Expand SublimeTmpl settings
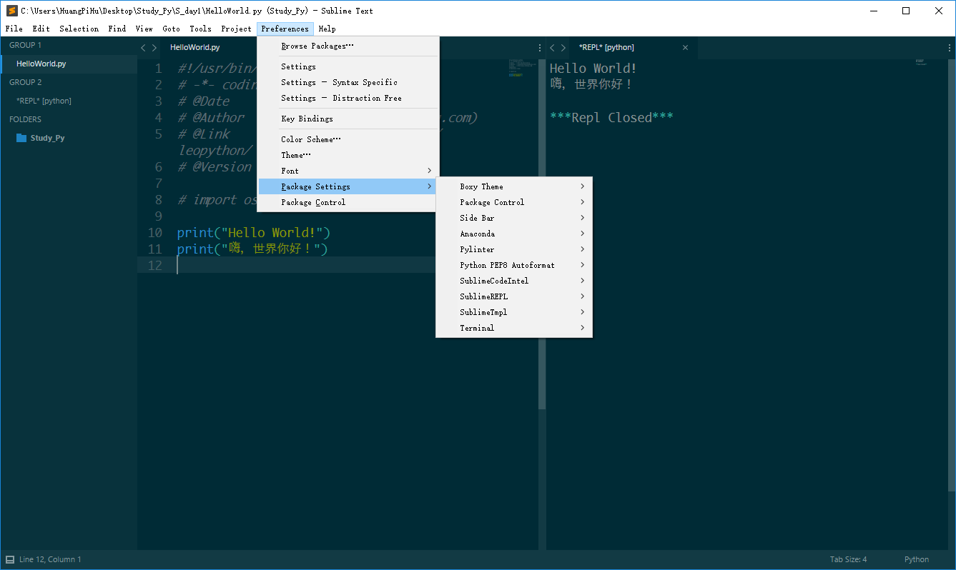956x570 pixels. pyautogui.click(x=514, y=312)
